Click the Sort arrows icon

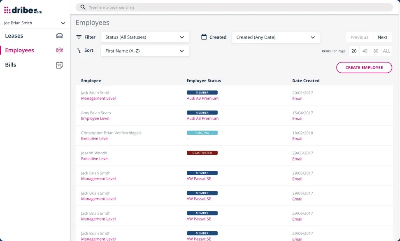(x=79, y=50)
